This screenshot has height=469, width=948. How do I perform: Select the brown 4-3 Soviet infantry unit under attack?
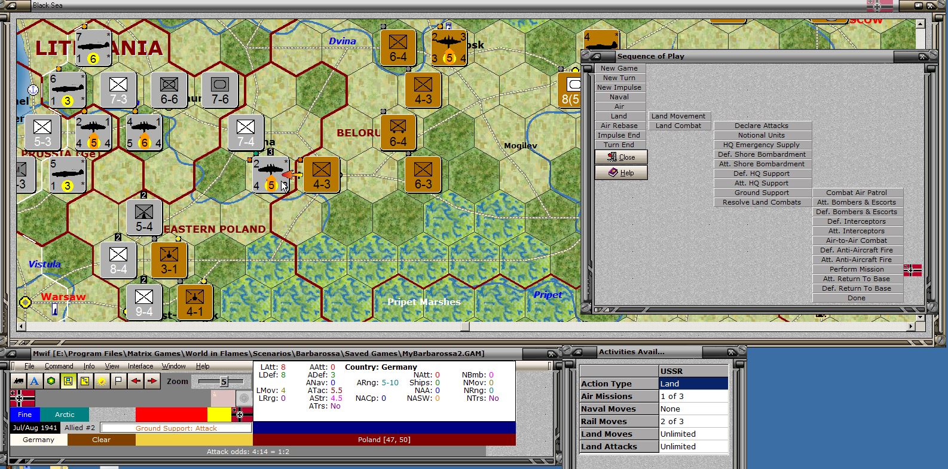[321, 175]
